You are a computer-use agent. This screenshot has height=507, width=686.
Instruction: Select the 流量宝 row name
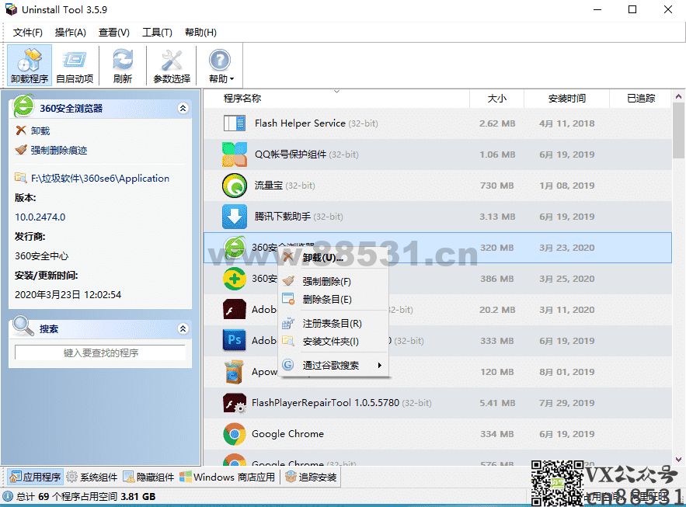point(269,186)
